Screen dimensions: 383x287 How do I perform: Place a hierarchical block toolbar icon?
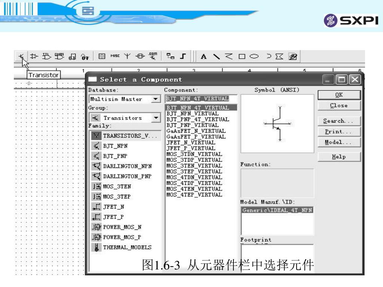(170, 56)
